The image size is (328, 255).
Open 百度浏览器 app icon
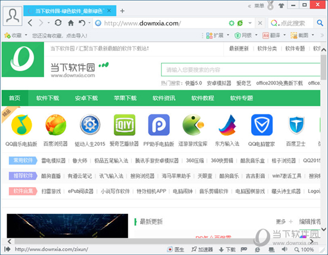(x=55, y=125)
